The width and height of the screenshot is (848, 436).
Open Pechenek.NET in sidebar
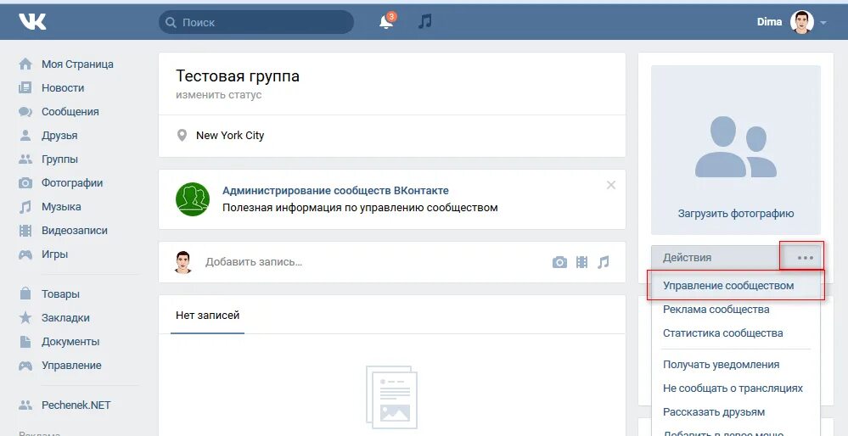(76, 405)
